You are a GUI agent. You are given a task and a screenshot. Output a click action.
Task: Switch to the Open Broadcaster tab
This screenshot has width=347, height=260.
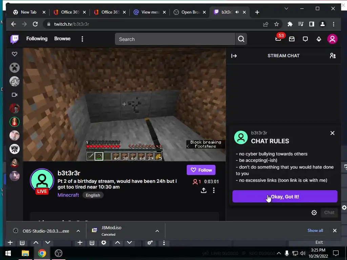pos(190,12)
